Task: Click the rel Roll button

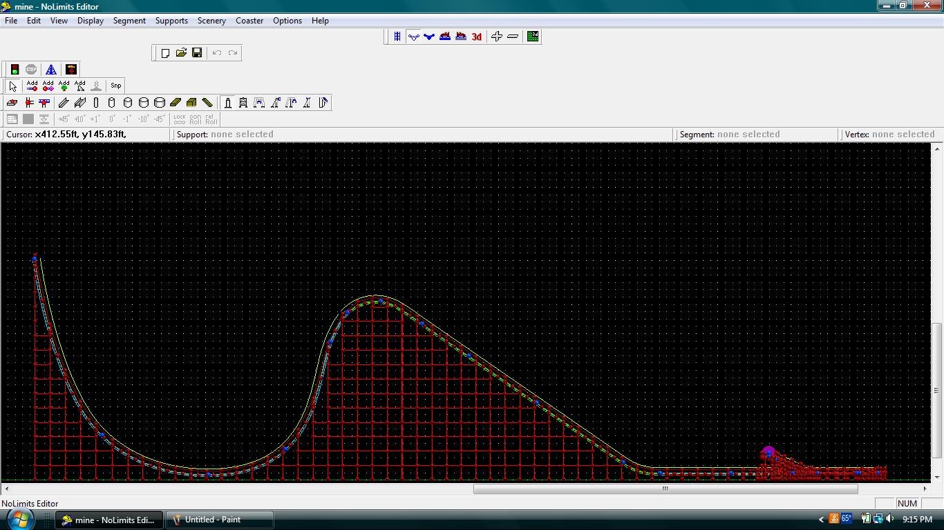Action: (x=211, y=119)
